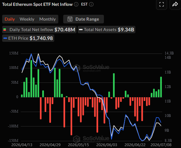Image resolution: width=181 pixels, height=148 pixels.
Task: Click the 2026/05/15 x-axis date label
Action: tap(78, 145)
